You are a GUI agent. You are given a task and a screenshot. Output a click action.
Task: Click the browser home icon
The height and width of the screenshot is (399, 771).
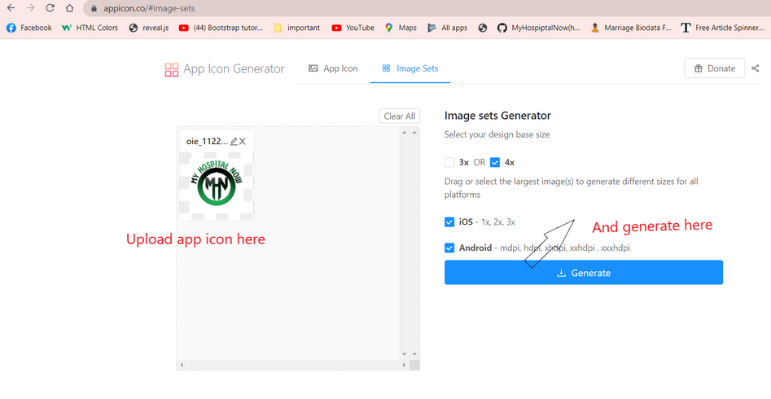coord(70,8)
